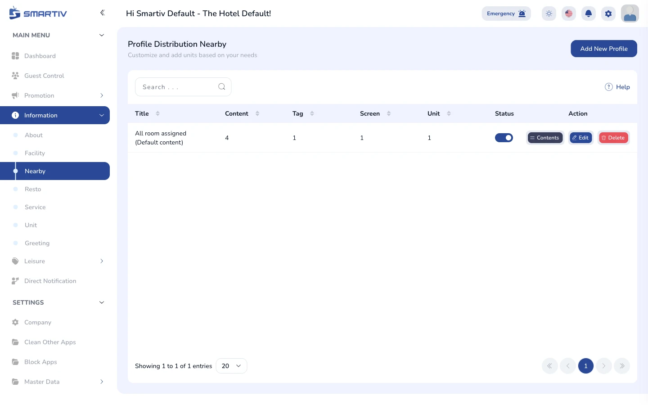Screen dimensions: 648x405
Task: Click the Company label text
Action: pos(38,322)
